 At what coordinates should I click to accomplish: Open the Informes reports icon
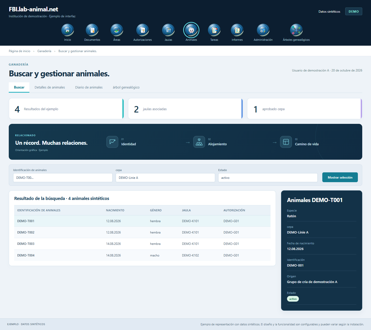[x=237, y=30]
